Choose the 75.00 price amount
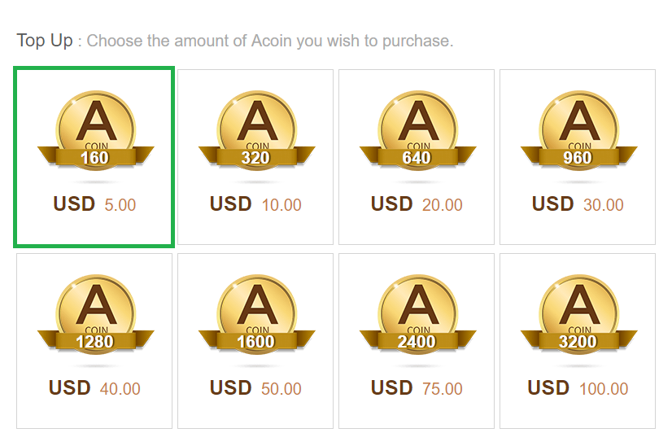This screenshot has height=446, width=672. [443, 389]
